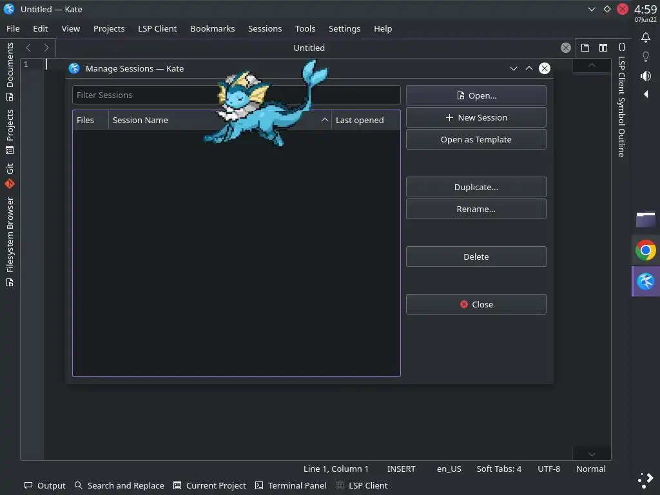Click the diamond maximize button of Kate window
660x495 pixels.
point(607,9)
